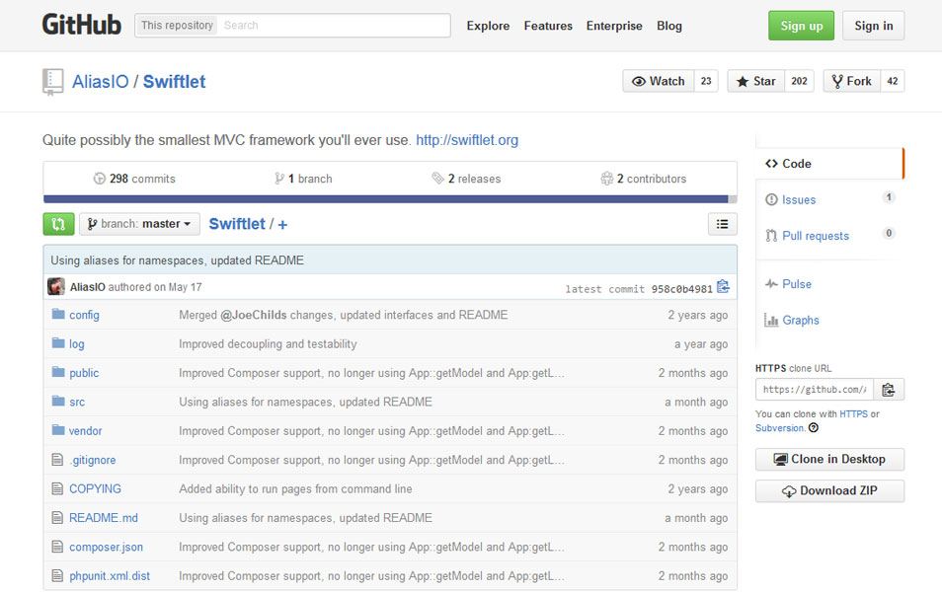Click the green Sign up button
The width and height of the screenshot is (942, 592).
(801, 26)
